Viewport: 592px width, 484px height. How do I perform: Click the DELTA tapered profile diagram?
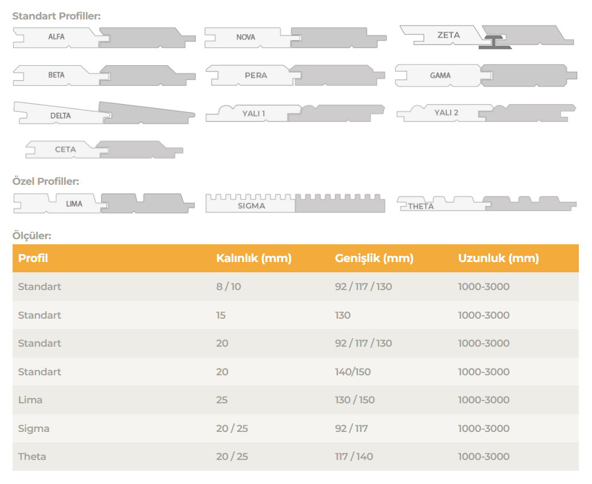(104, 113)
